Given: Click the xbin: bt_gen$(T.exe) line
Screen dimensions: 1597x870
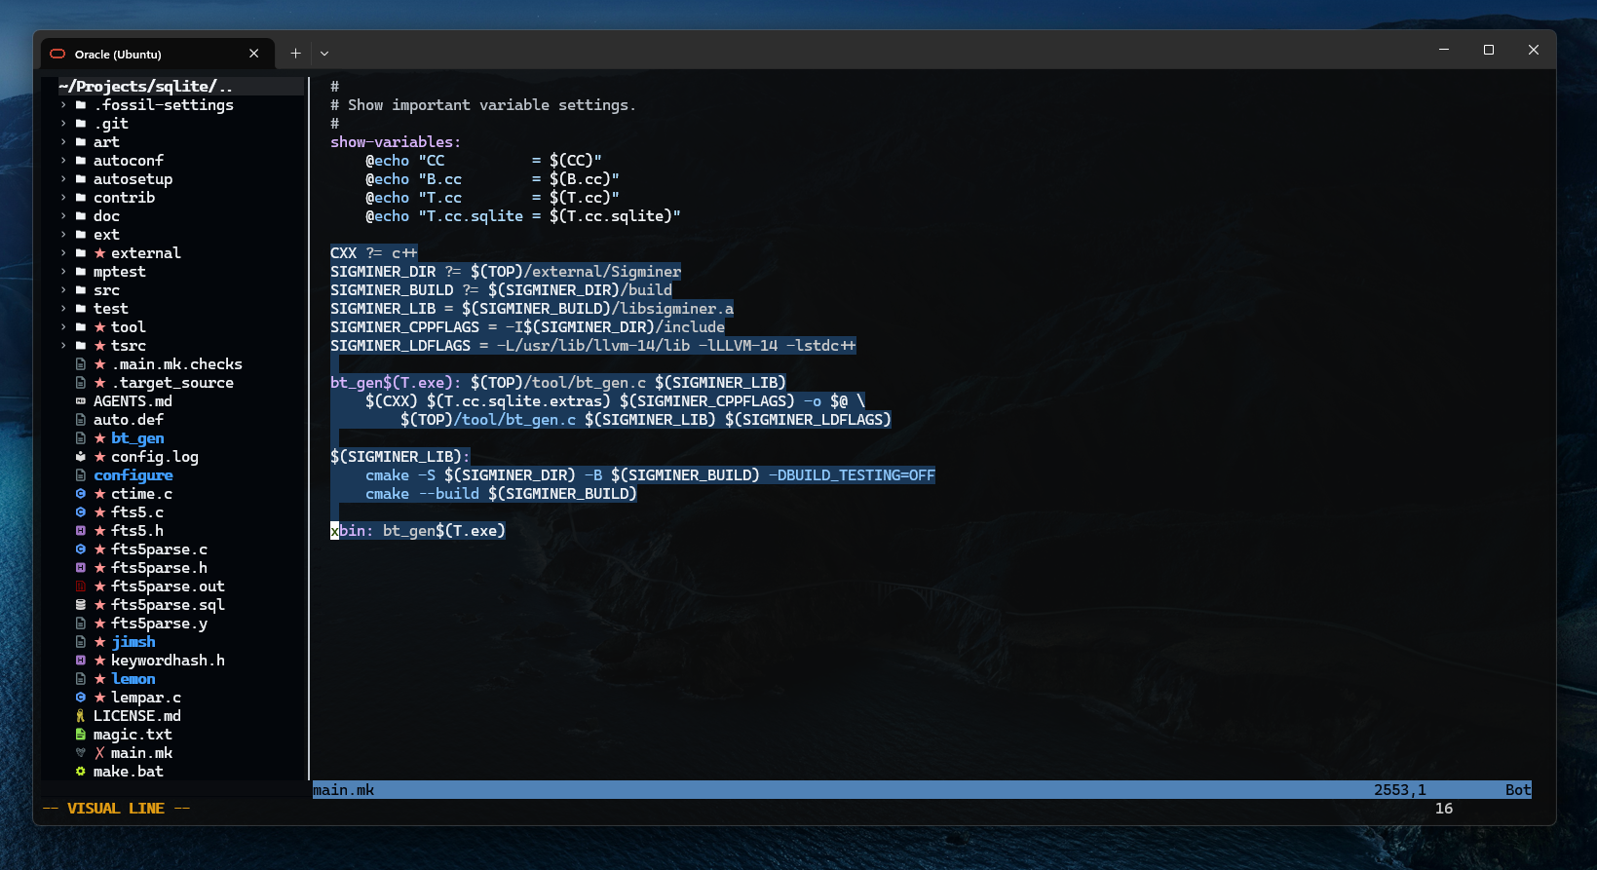Looking at the screenshot, I should pyautogui.click(x=418, y=531).
